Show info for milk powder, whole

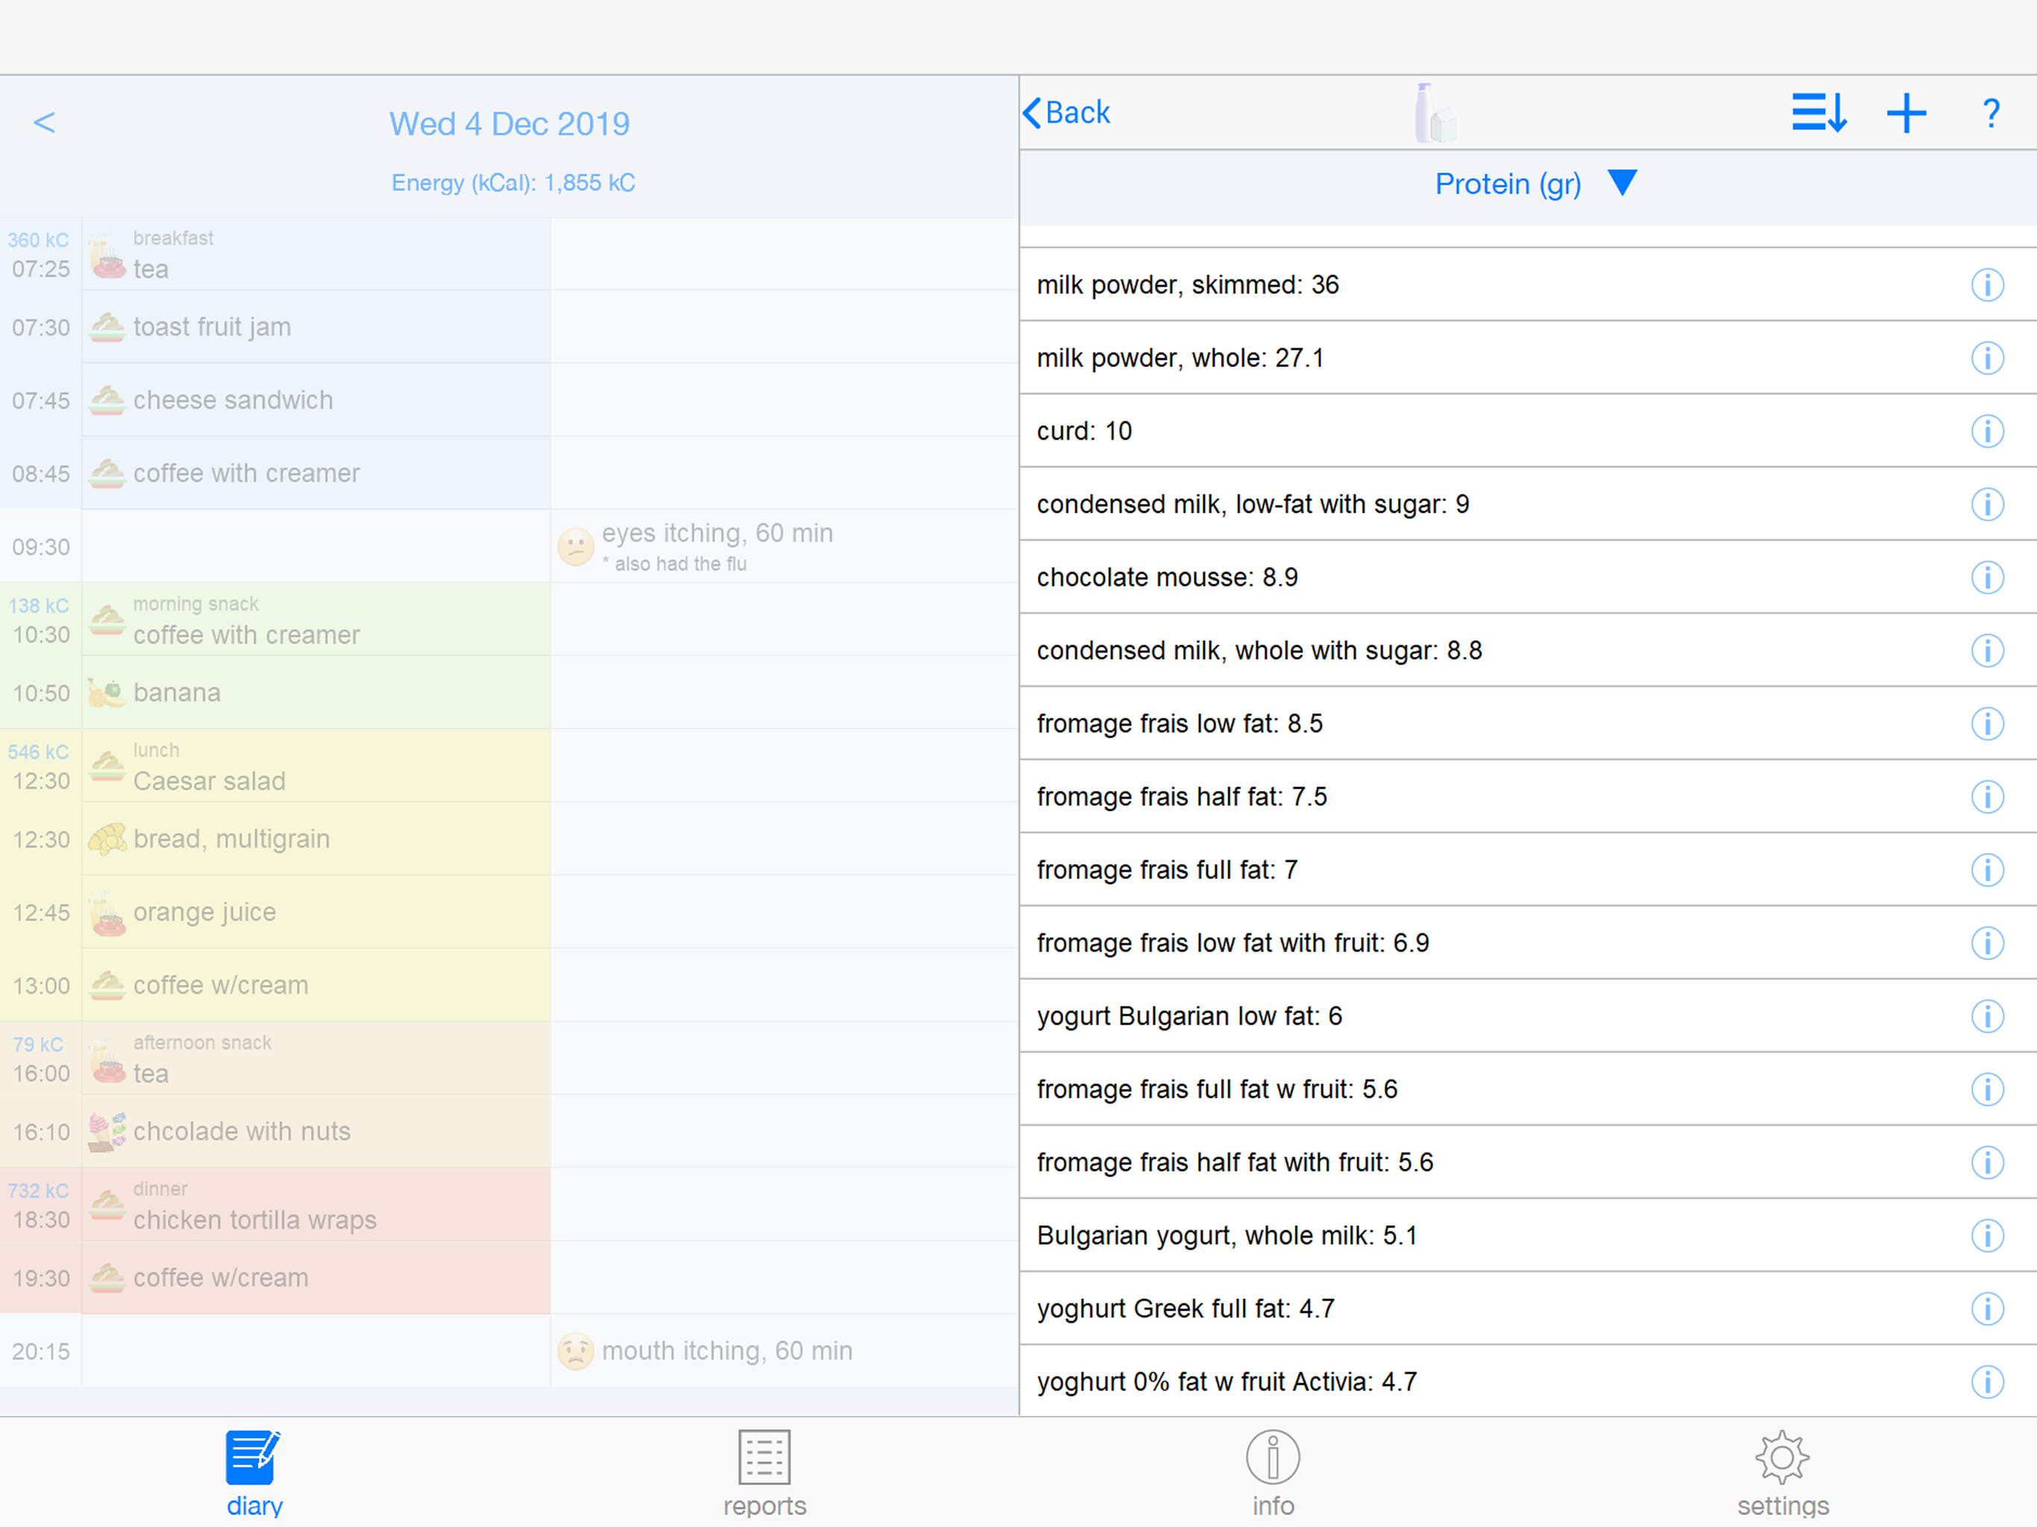pos(1987,357)
